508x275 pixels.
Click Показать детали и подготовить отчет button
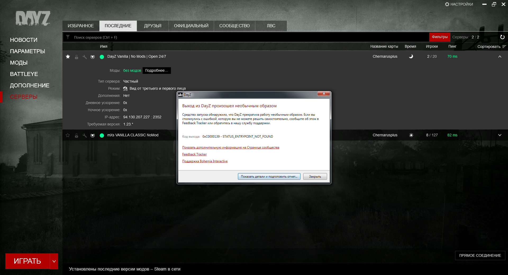269,177
